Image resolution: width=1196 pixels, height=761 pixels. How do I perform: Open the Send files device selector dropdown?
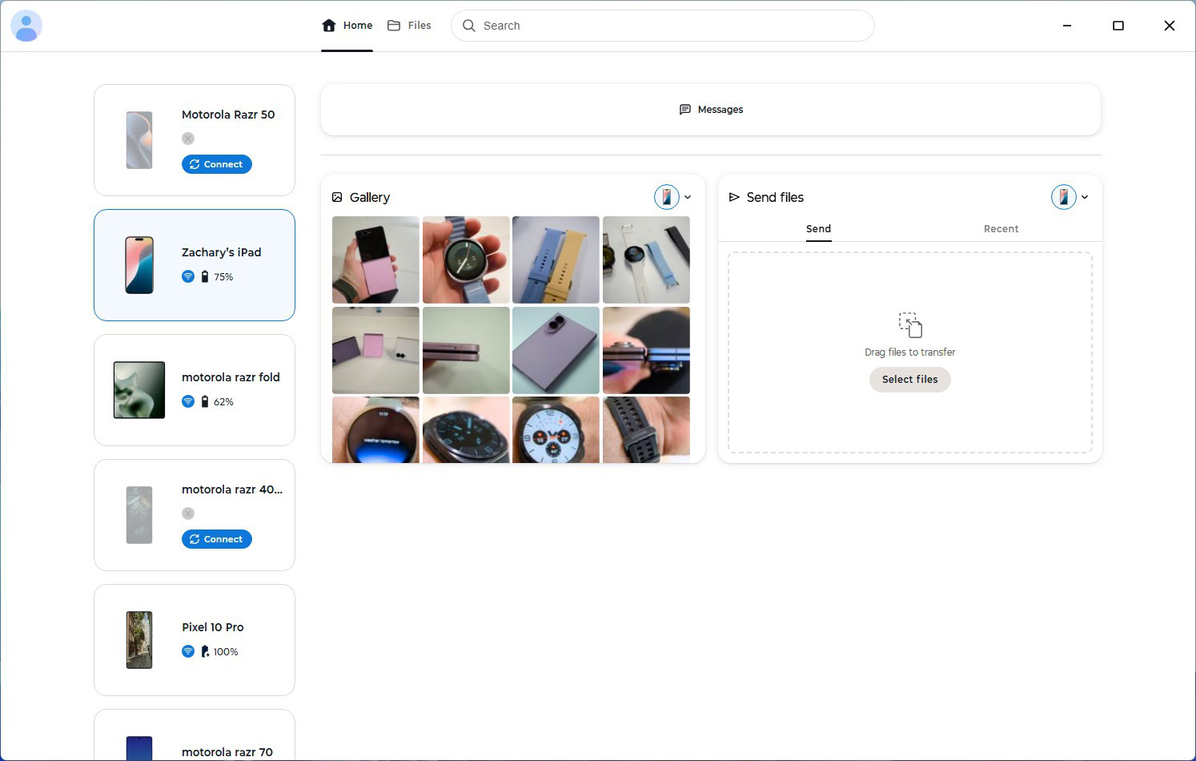(x=1070, y=197)
